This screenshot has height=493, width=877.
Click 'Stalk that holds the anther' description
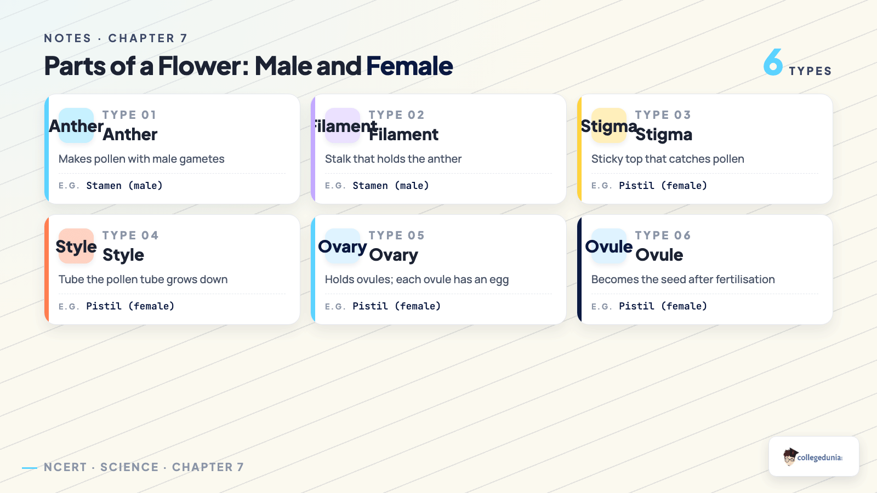tap(393, 159)
